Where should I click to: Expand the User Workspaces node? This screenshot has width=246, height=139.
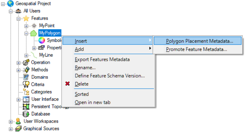coord(11,122)
